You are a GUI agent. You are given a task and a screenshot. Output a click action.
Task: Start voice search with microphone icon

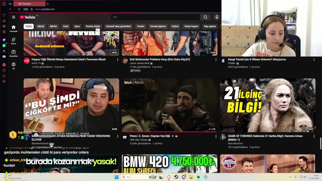click(217, 17)
